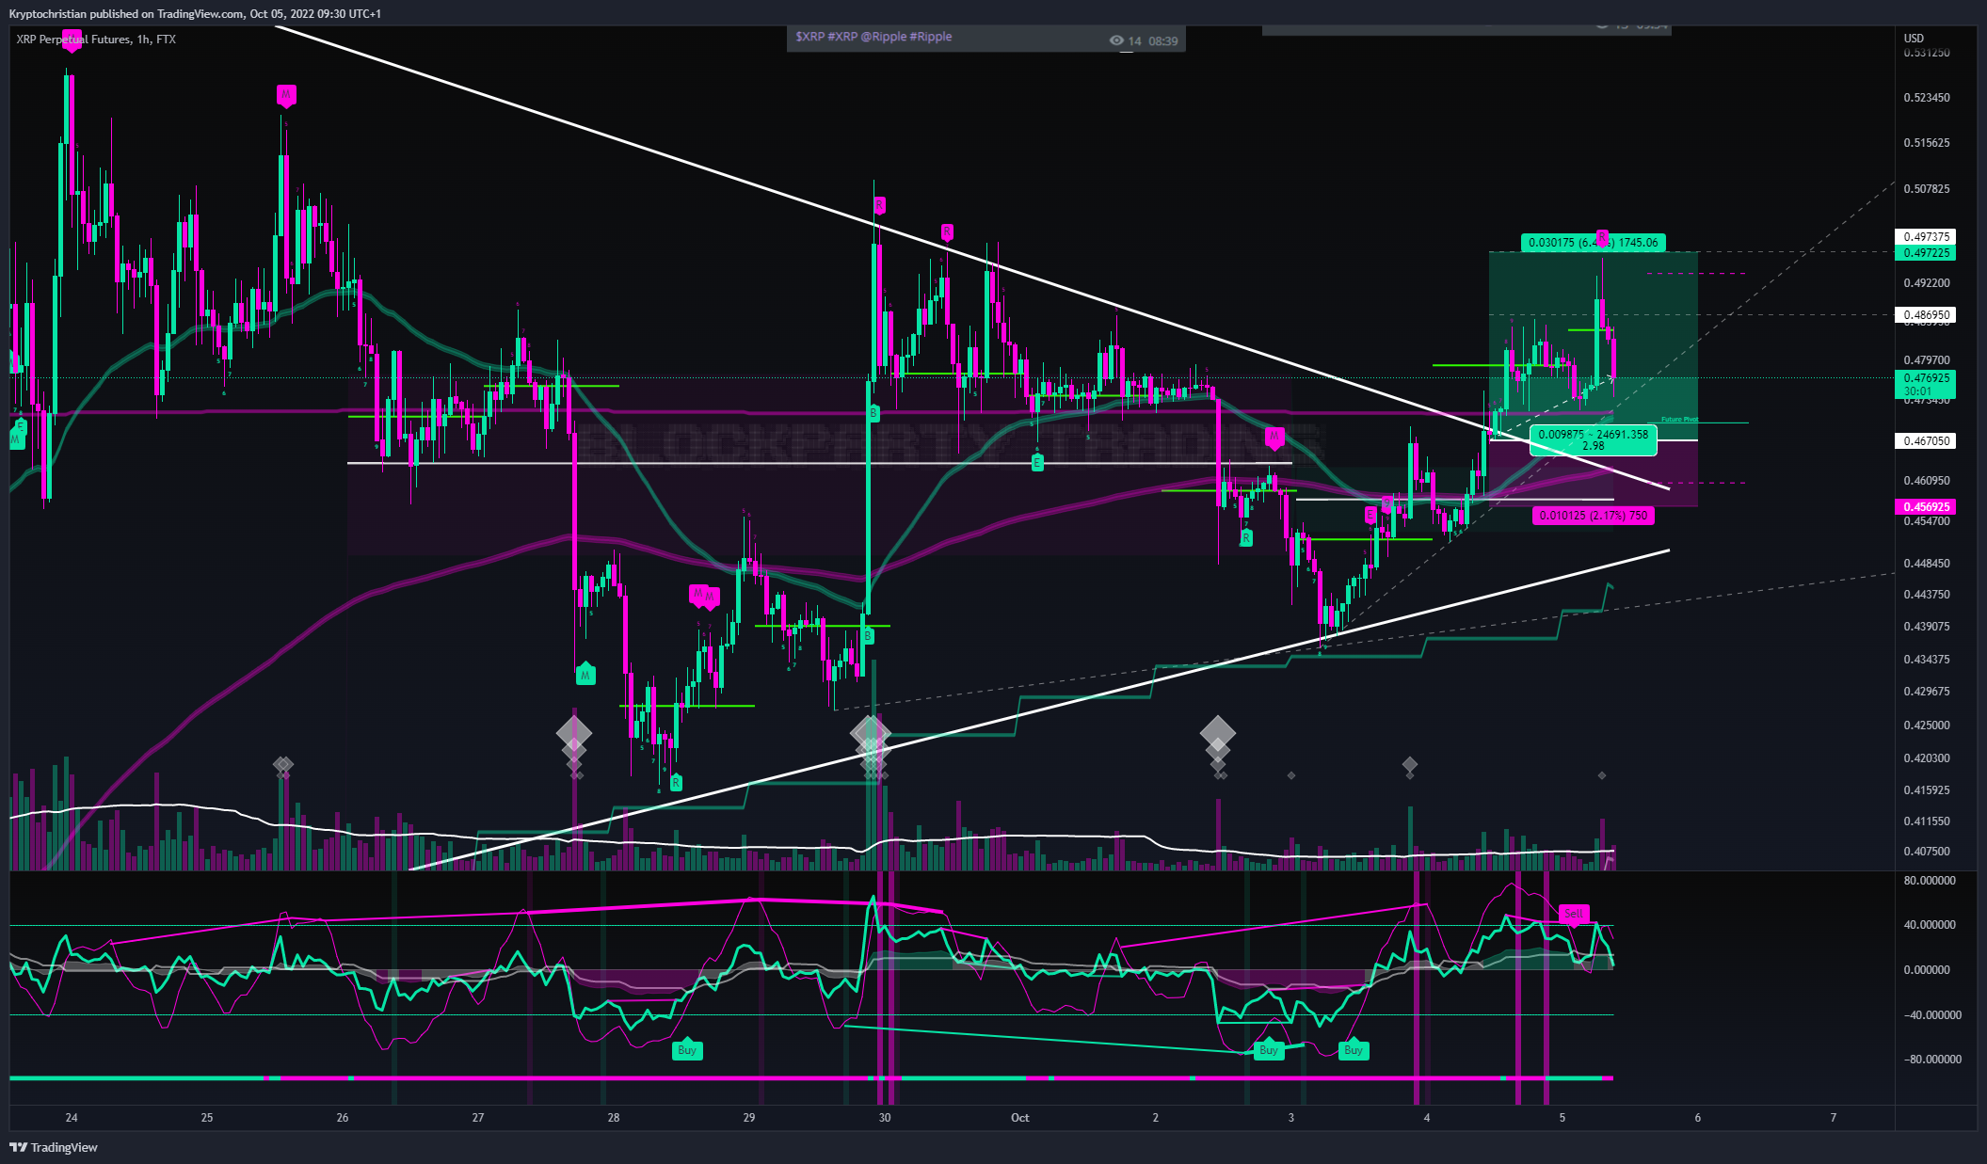
Task: Click the large diamond marker on Sept 30
Action: [871, 732]
